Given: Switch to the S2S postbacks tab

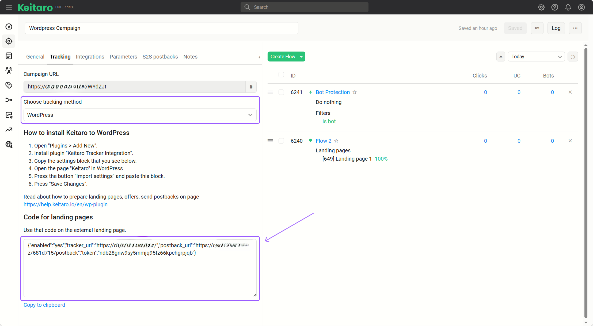Looking at the screenshot, I should pos(160,57).
